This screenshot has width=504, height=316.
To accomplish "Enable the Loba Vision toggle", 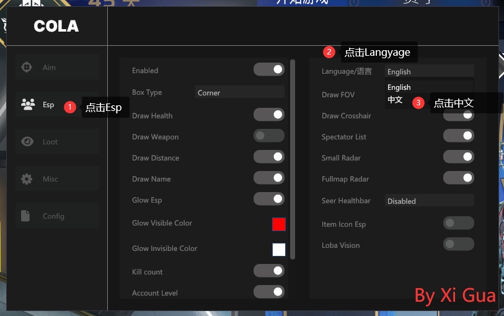I will coord(458,244).
